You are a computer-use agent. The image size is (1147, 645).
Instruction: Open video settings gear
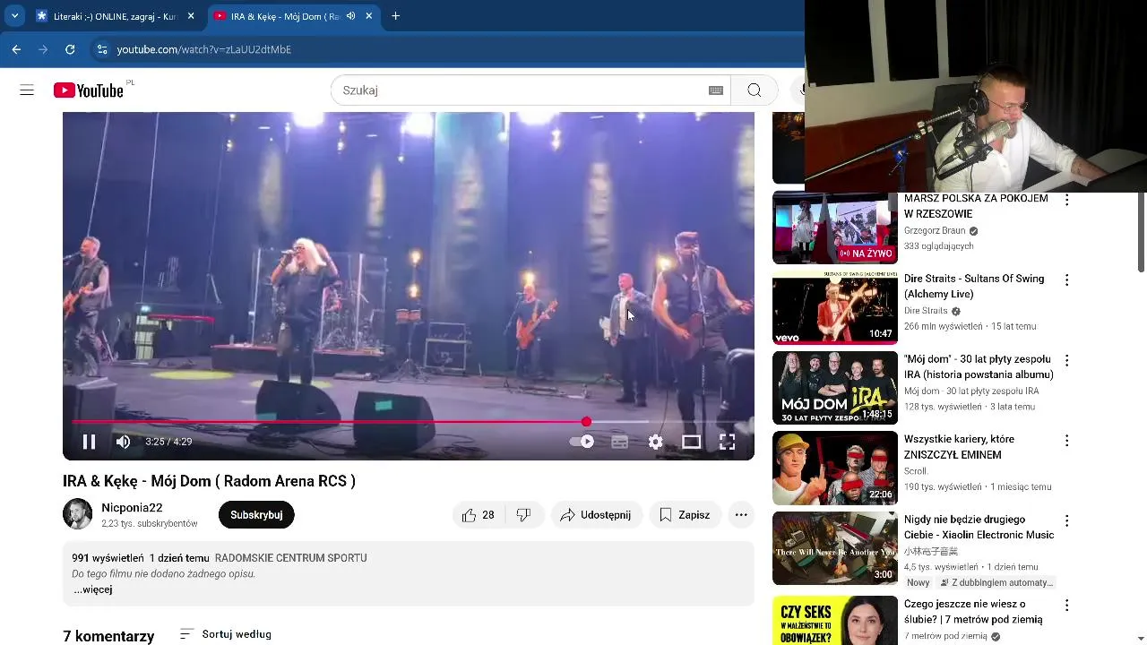click(x=656, y=442)
